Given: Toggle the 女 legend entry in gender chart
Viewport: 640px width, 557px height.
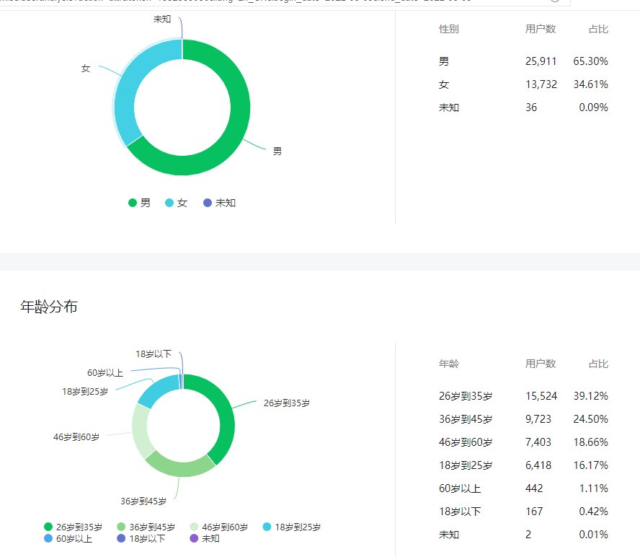Looking at the screenshot, I should [176, 203].
